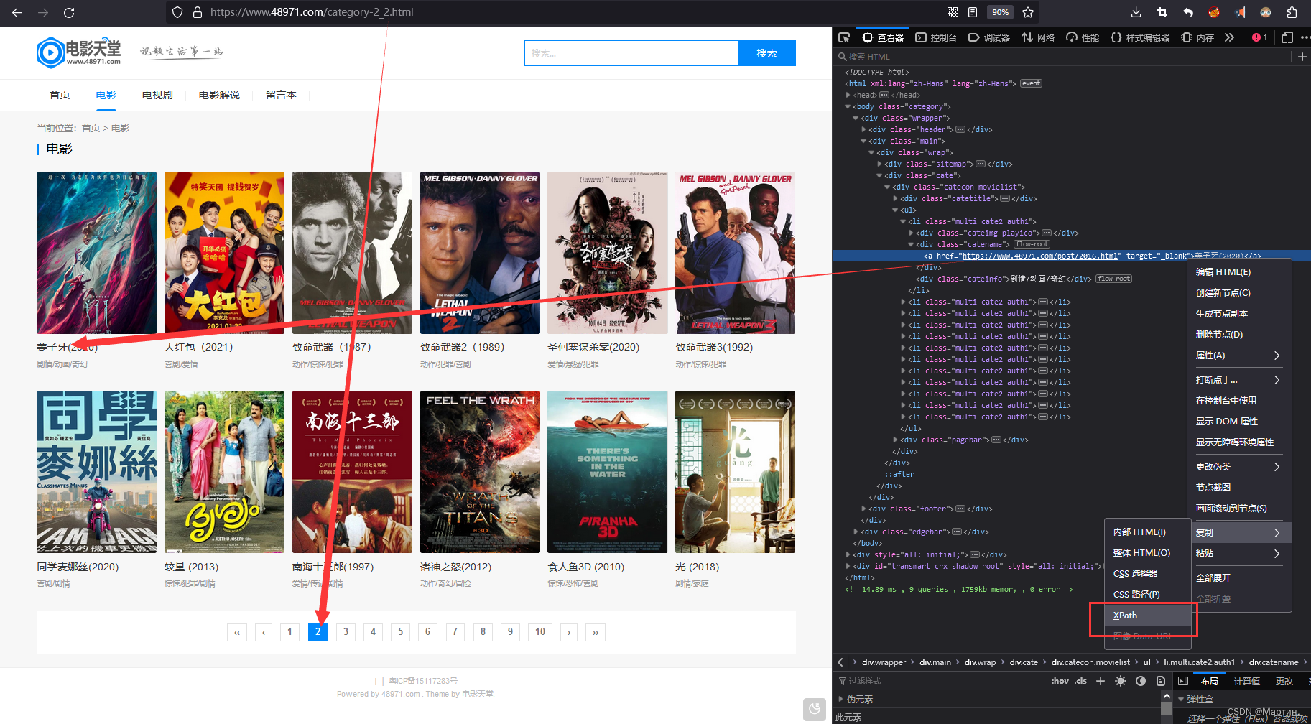Click the 电影天堂 site logo
This screenshot has height=724, width=1311.
[x=79, y=52]
